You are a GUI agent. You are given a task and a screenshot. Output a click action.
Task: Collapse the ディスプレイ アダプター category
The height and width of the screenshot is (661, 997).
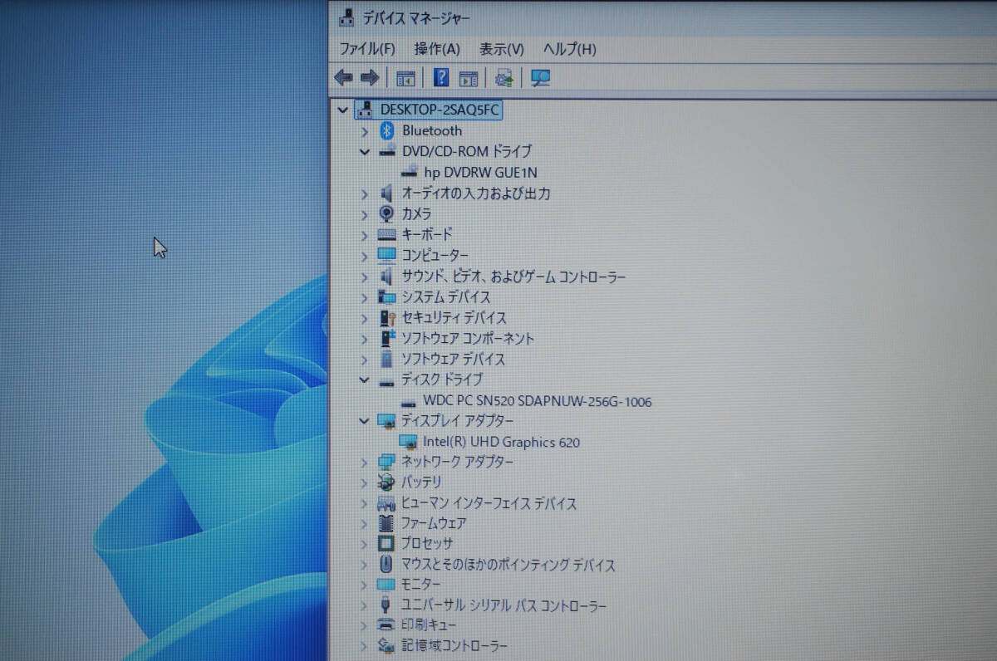click(x=364, y=421)
